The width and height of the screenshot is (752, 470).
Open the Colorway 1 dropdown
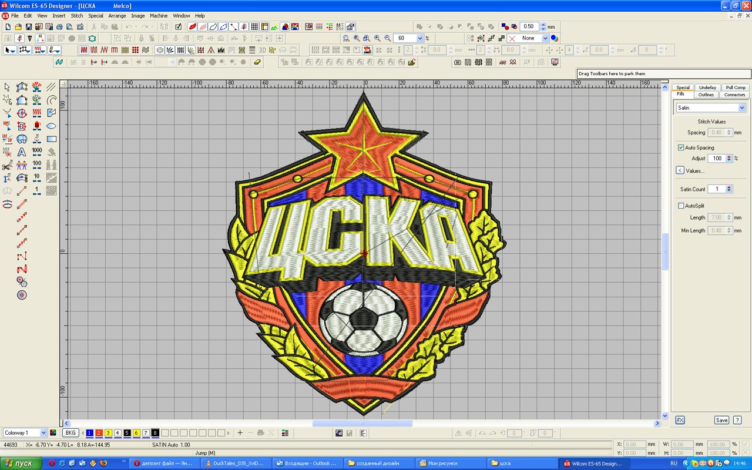click(43, 433)
